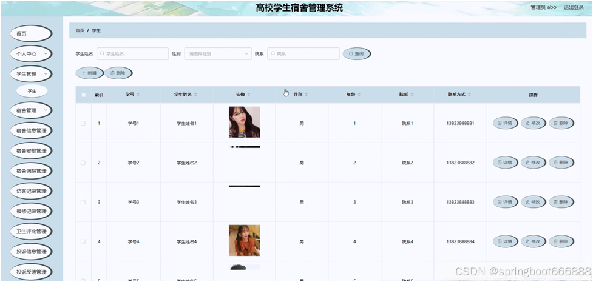Click the 院系1 cell

pos(407,123)
